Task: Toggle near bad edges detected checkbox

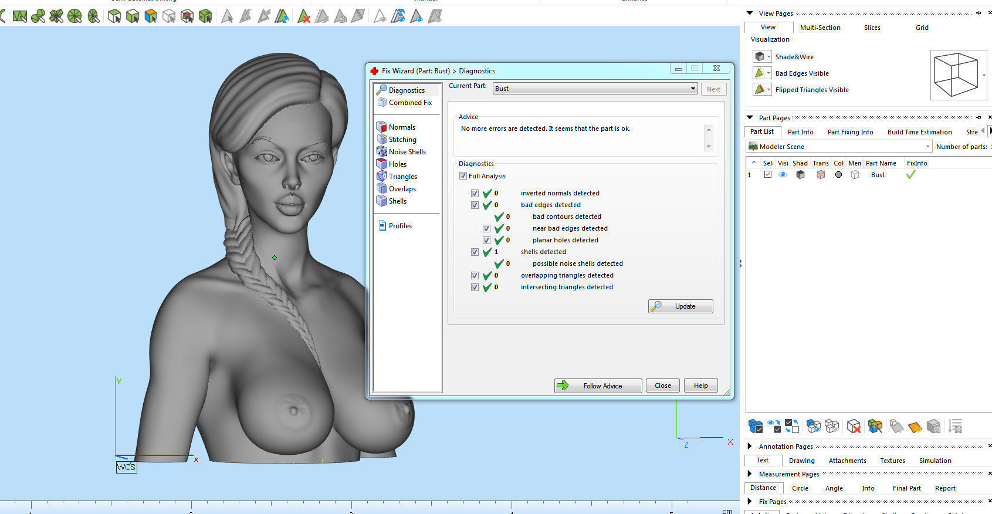Action: click(486, 228)
